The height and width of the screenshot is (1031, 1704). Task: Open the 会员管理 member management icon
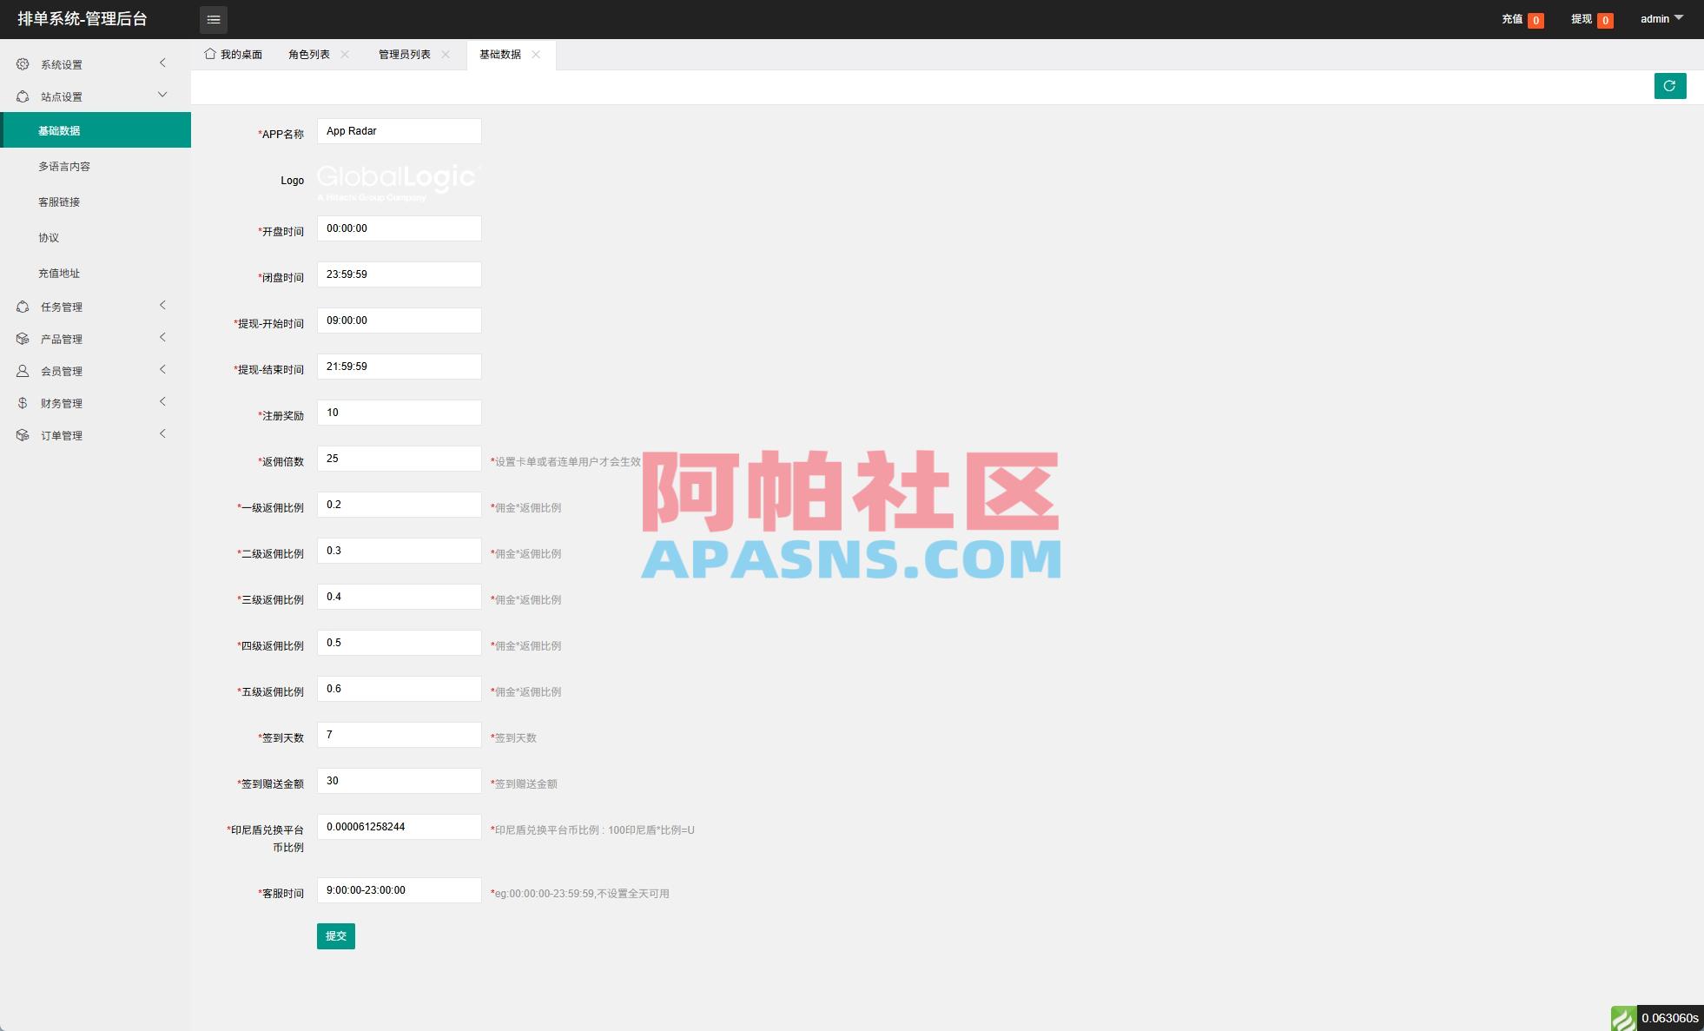23,370
